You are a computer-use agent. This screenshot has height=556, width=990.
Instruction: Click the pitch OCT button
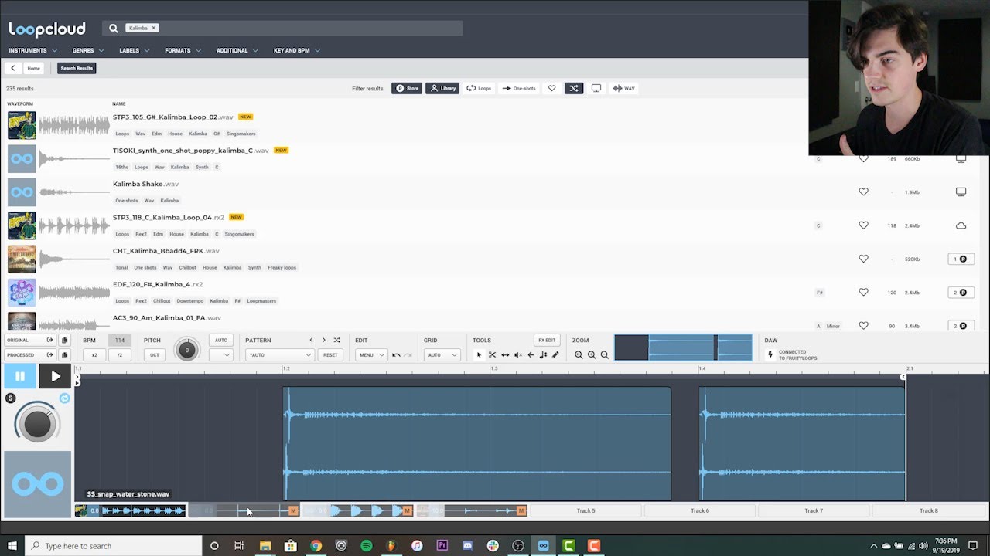155,355
